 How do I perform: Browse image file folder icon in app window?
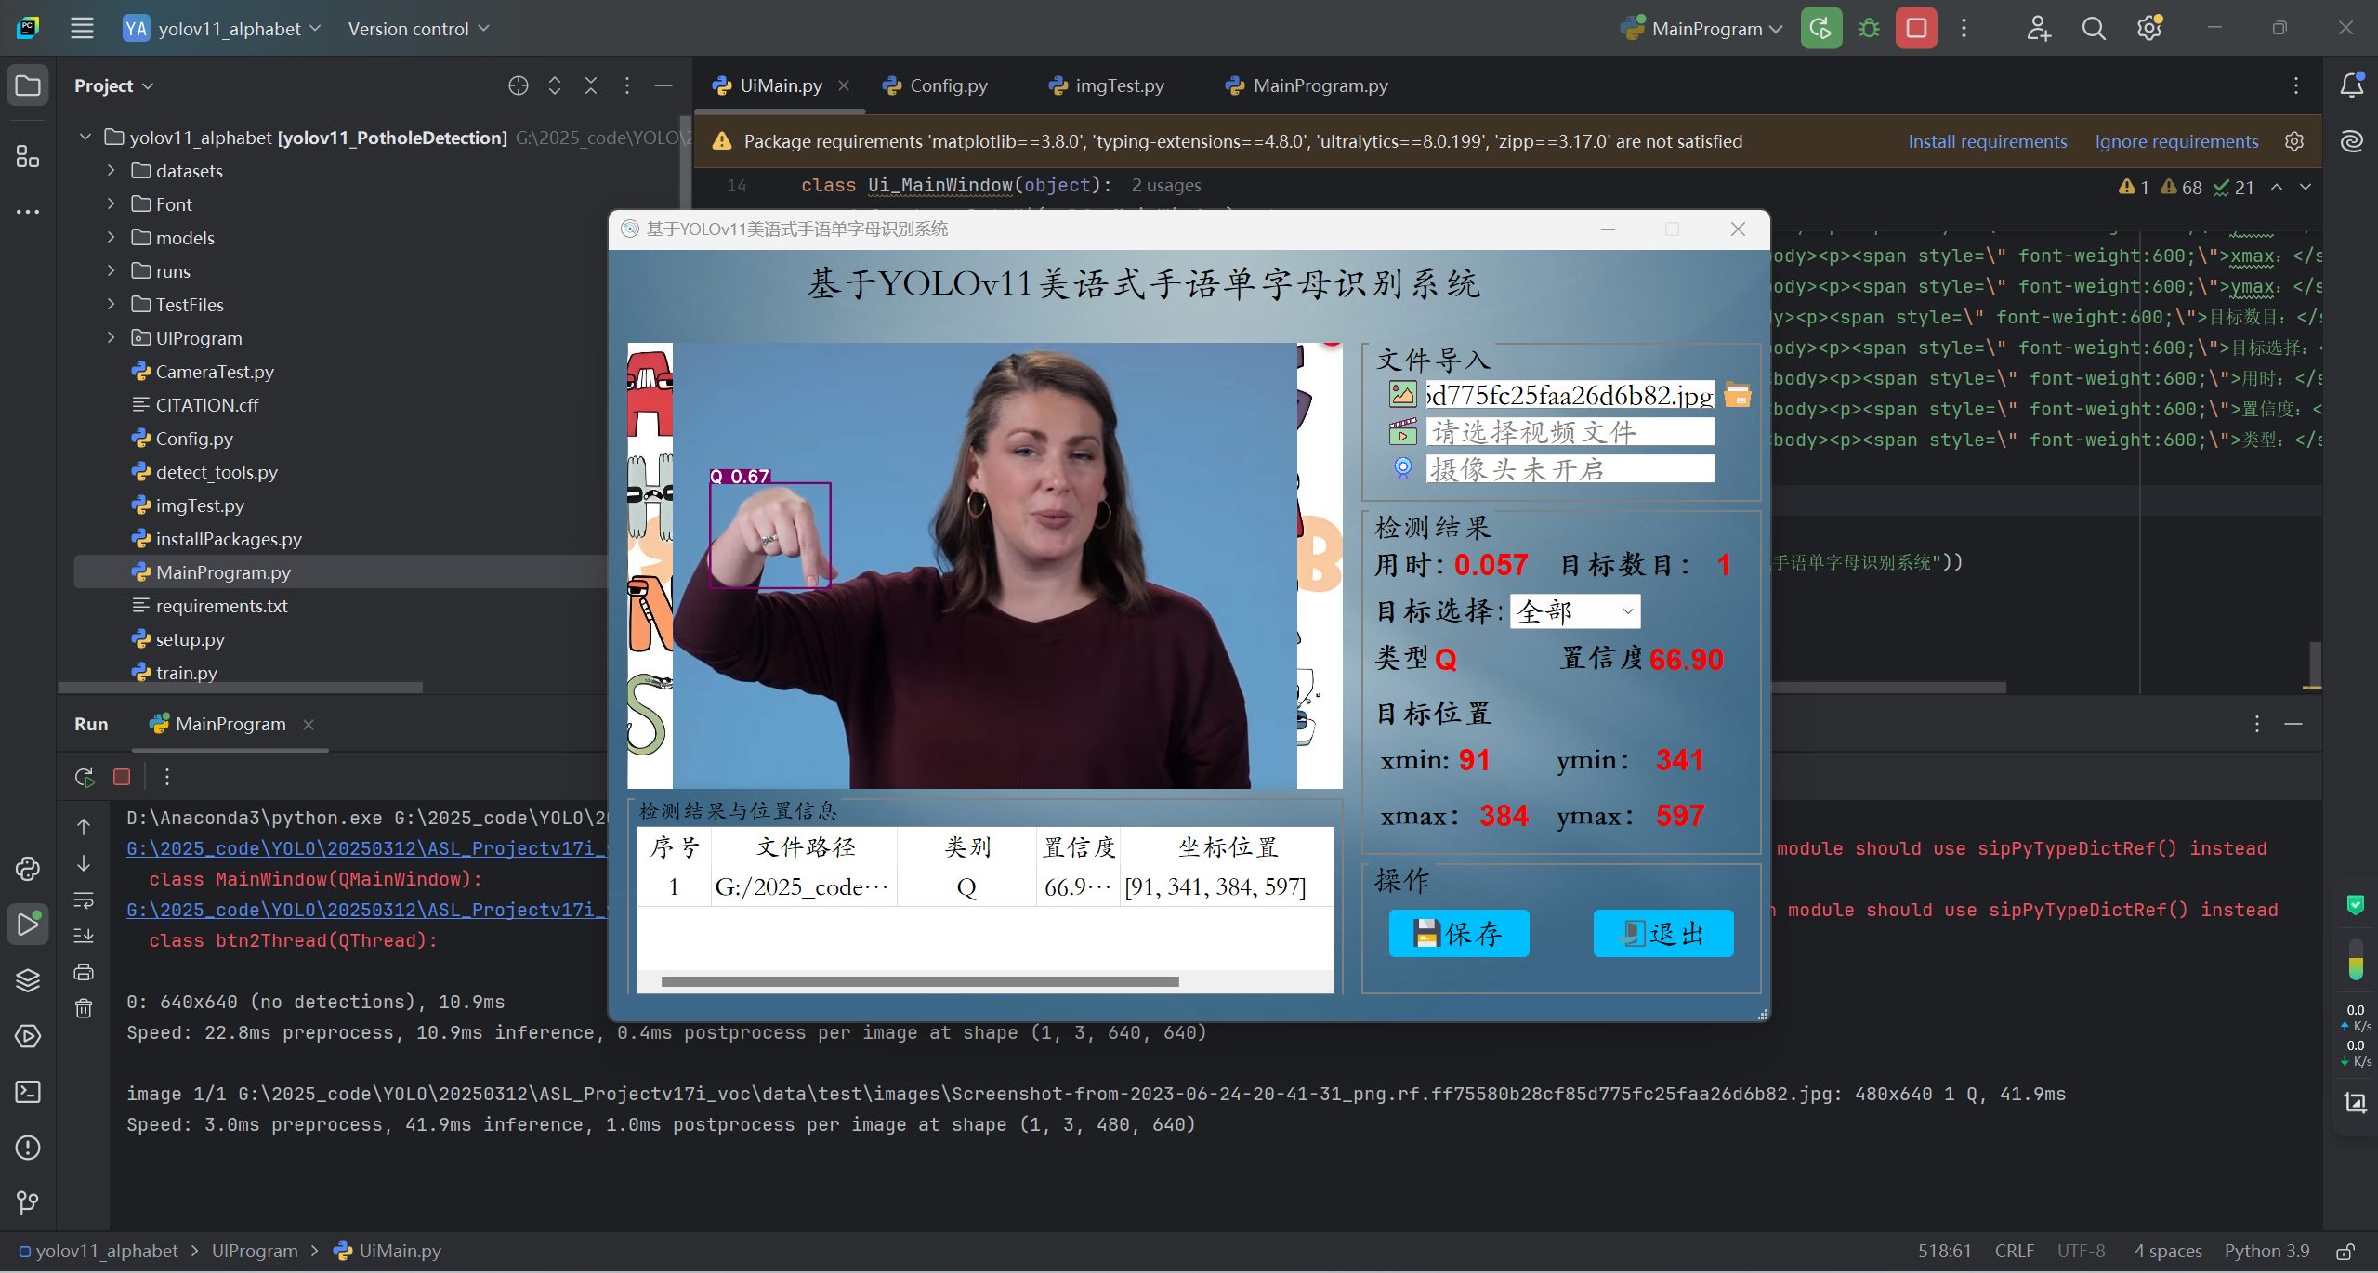[1737, 395]
